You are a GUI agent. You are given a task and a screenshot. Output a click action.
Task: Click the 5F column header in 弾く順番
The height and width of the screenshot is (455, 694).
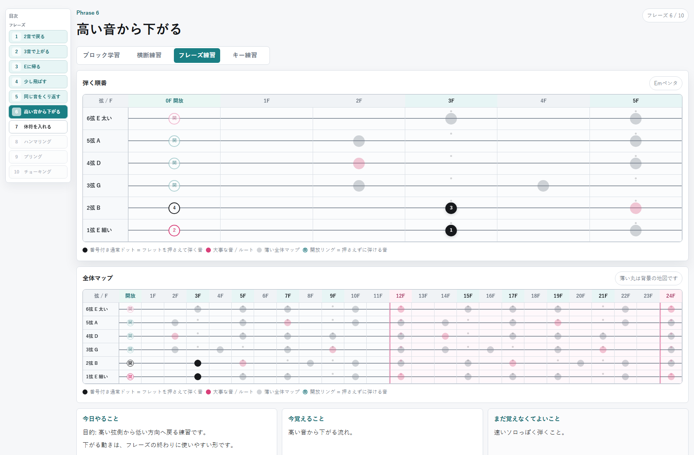[x=636, y=101]
